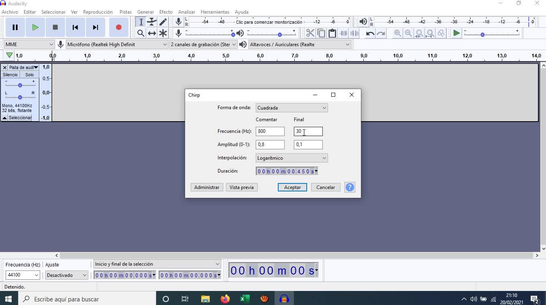The height and width of the screenshot is (305, 546).
Task: Click the red Record button
Action: [x=118, y=27]
